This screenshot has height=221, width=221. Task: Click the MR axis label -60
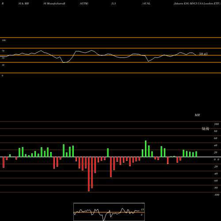click(216, 181)
